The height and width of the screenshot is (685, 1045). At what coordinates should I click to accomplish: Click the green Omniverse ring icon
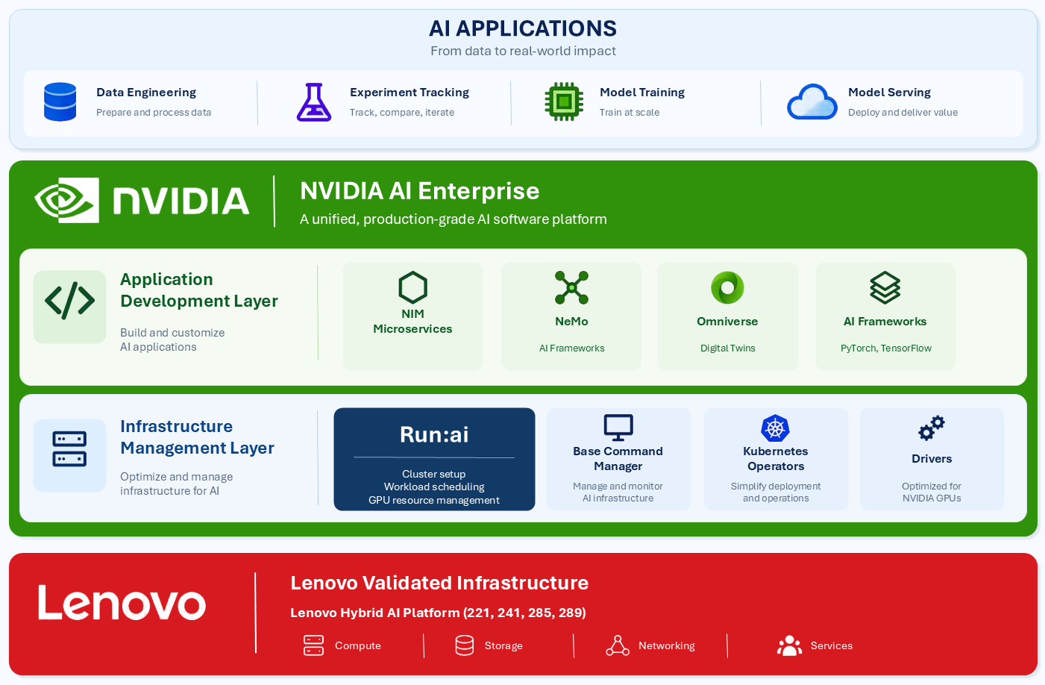(727, 287)
